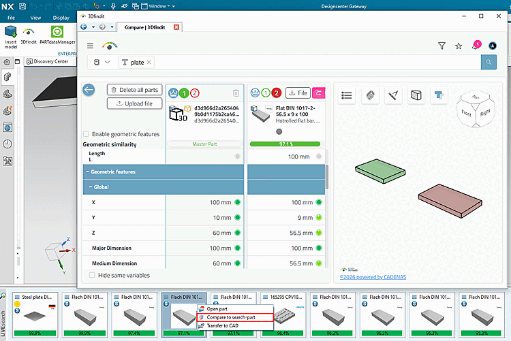Image resolution: width=511 pixels, height=341 pixels.
Task: Remove the plate search tag
Action: (149, 62)
